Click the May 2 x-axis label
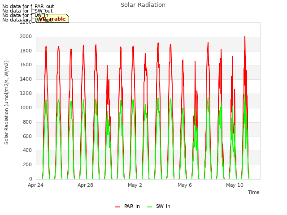Viewport: 287px width, 215px height. click(x=135, y=185)
